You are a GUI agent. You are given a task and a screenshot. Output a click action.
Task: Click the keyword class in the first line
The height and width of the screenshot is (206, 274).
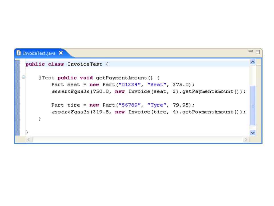[56, 64]
